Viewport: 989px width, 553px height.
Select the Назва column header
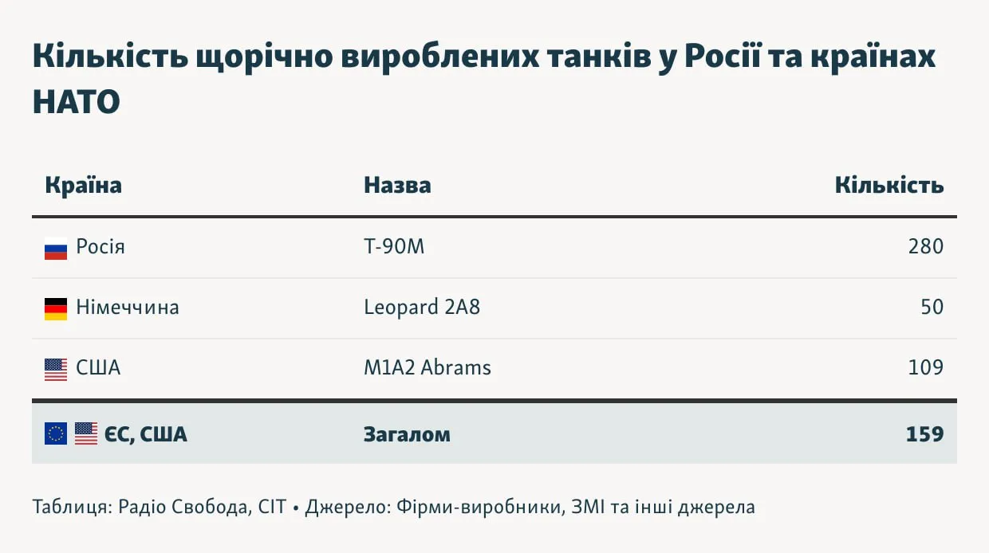(x=397, y=186)
